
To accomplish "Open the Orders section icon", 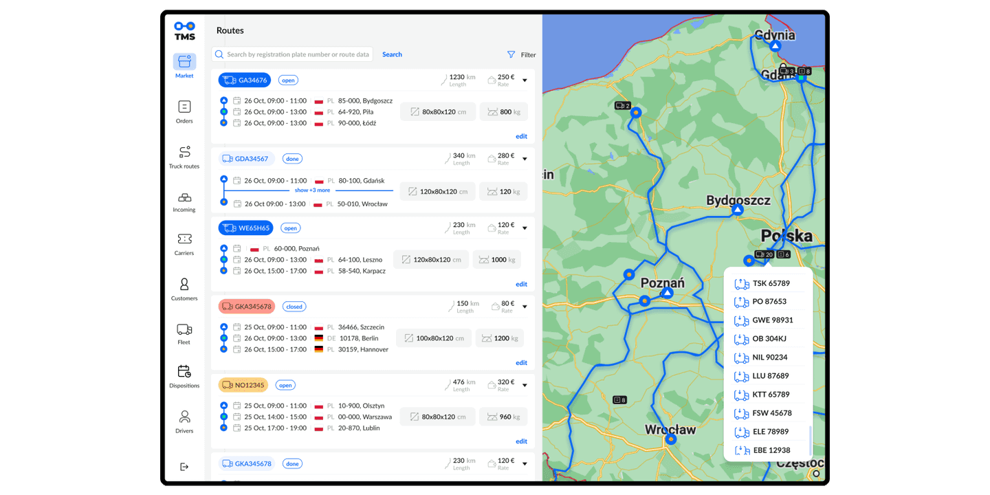I will tap(184, 108).
